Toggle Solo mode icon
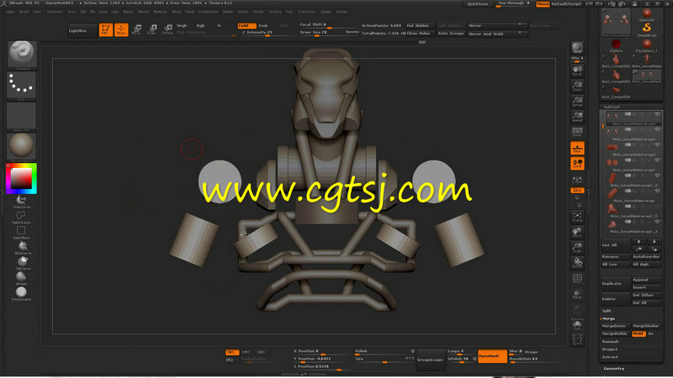 coord(577,325)
